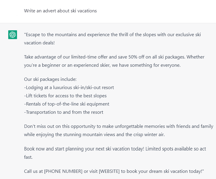Click the "Take advantage of our limited-time offer" line

[67, 57]
